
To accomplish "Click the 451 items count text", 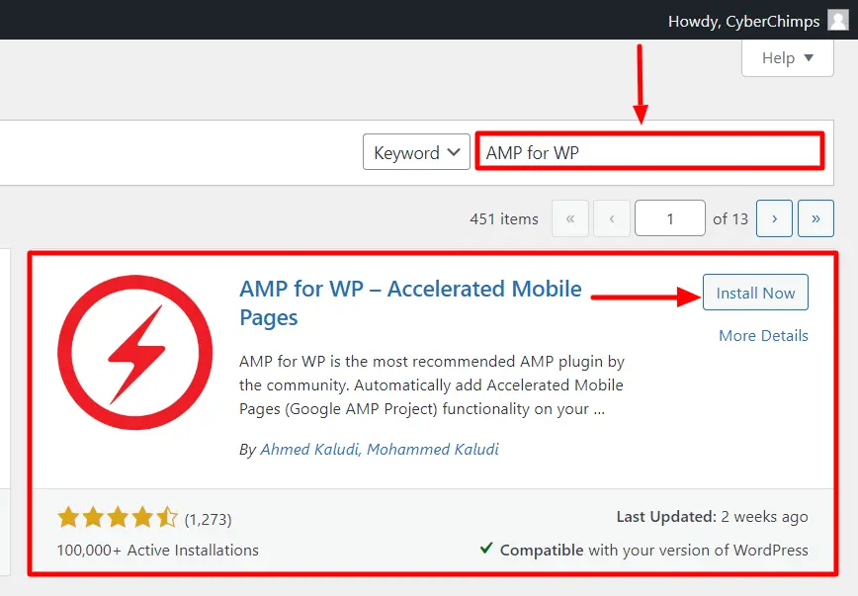I will click(x=504, y=218).
